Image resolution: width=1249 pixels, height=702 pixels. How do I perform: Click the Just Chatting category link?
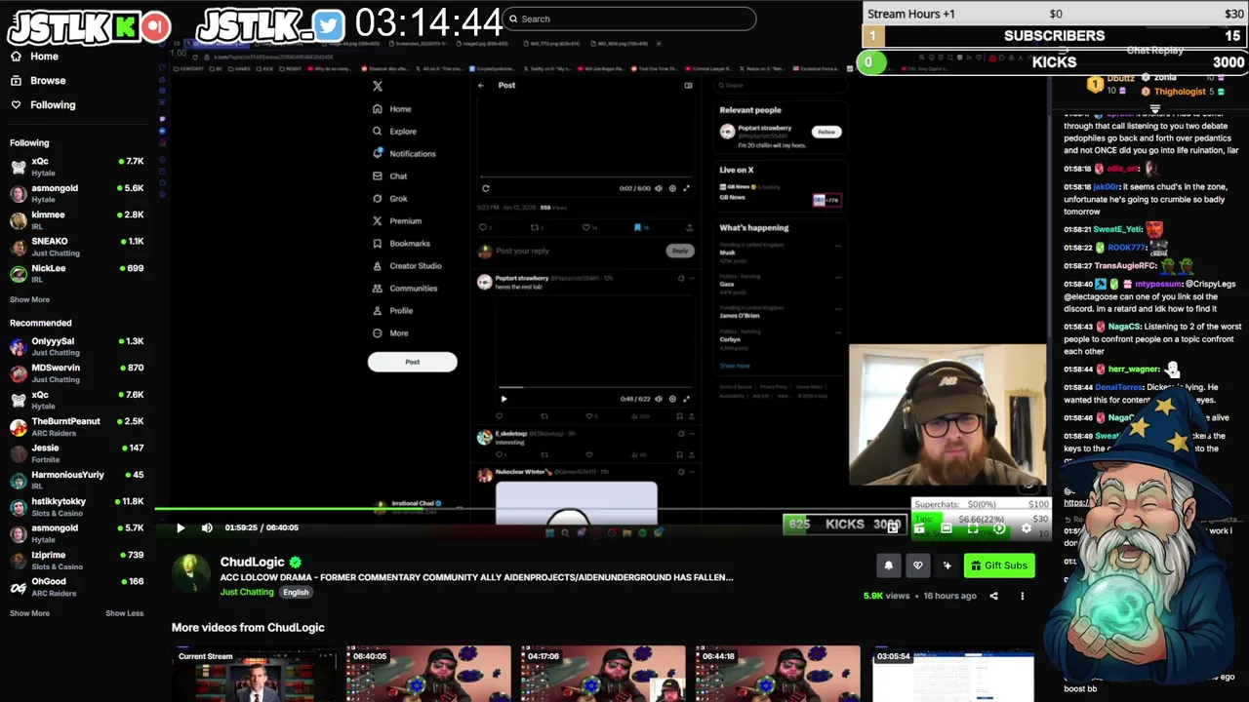247,592
